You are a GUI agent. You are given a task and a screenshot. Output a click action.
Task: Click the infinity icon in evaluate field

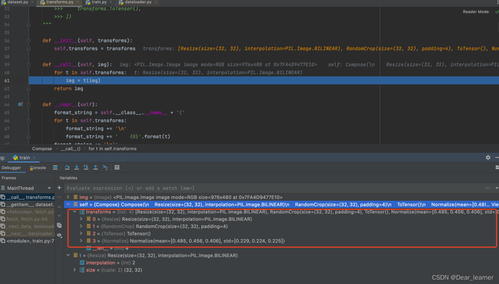pos(488,188)
